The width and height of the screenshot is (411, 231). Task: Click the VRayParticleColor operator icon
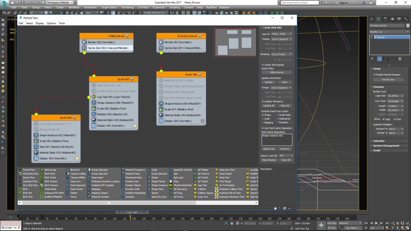point(171,185)
